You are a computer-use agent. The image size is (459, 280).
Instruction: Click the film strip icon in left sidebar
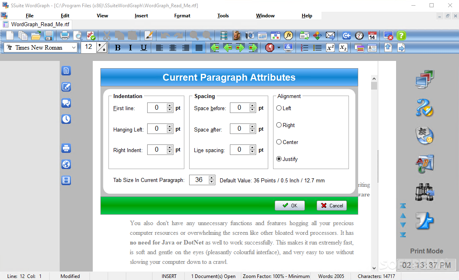pos(66,180)
